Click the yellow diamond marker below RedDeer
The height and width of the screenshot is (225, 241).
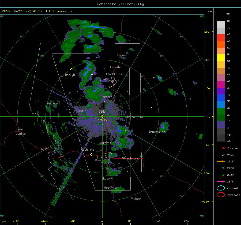(110, 87)
